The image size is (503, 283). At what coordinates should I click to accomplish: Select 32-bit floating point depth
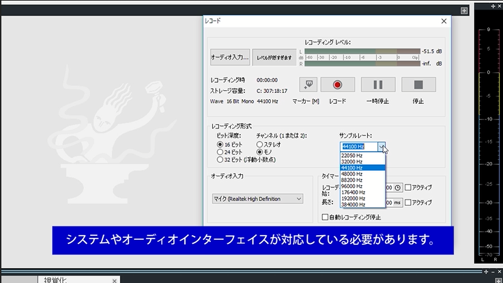tap(220, 159)
